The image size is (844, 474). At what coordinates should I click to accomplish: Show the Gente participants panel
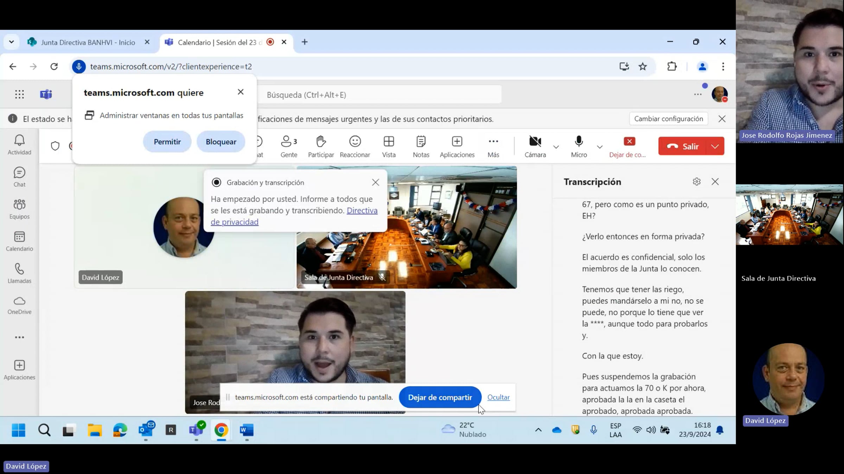(289, 146)
